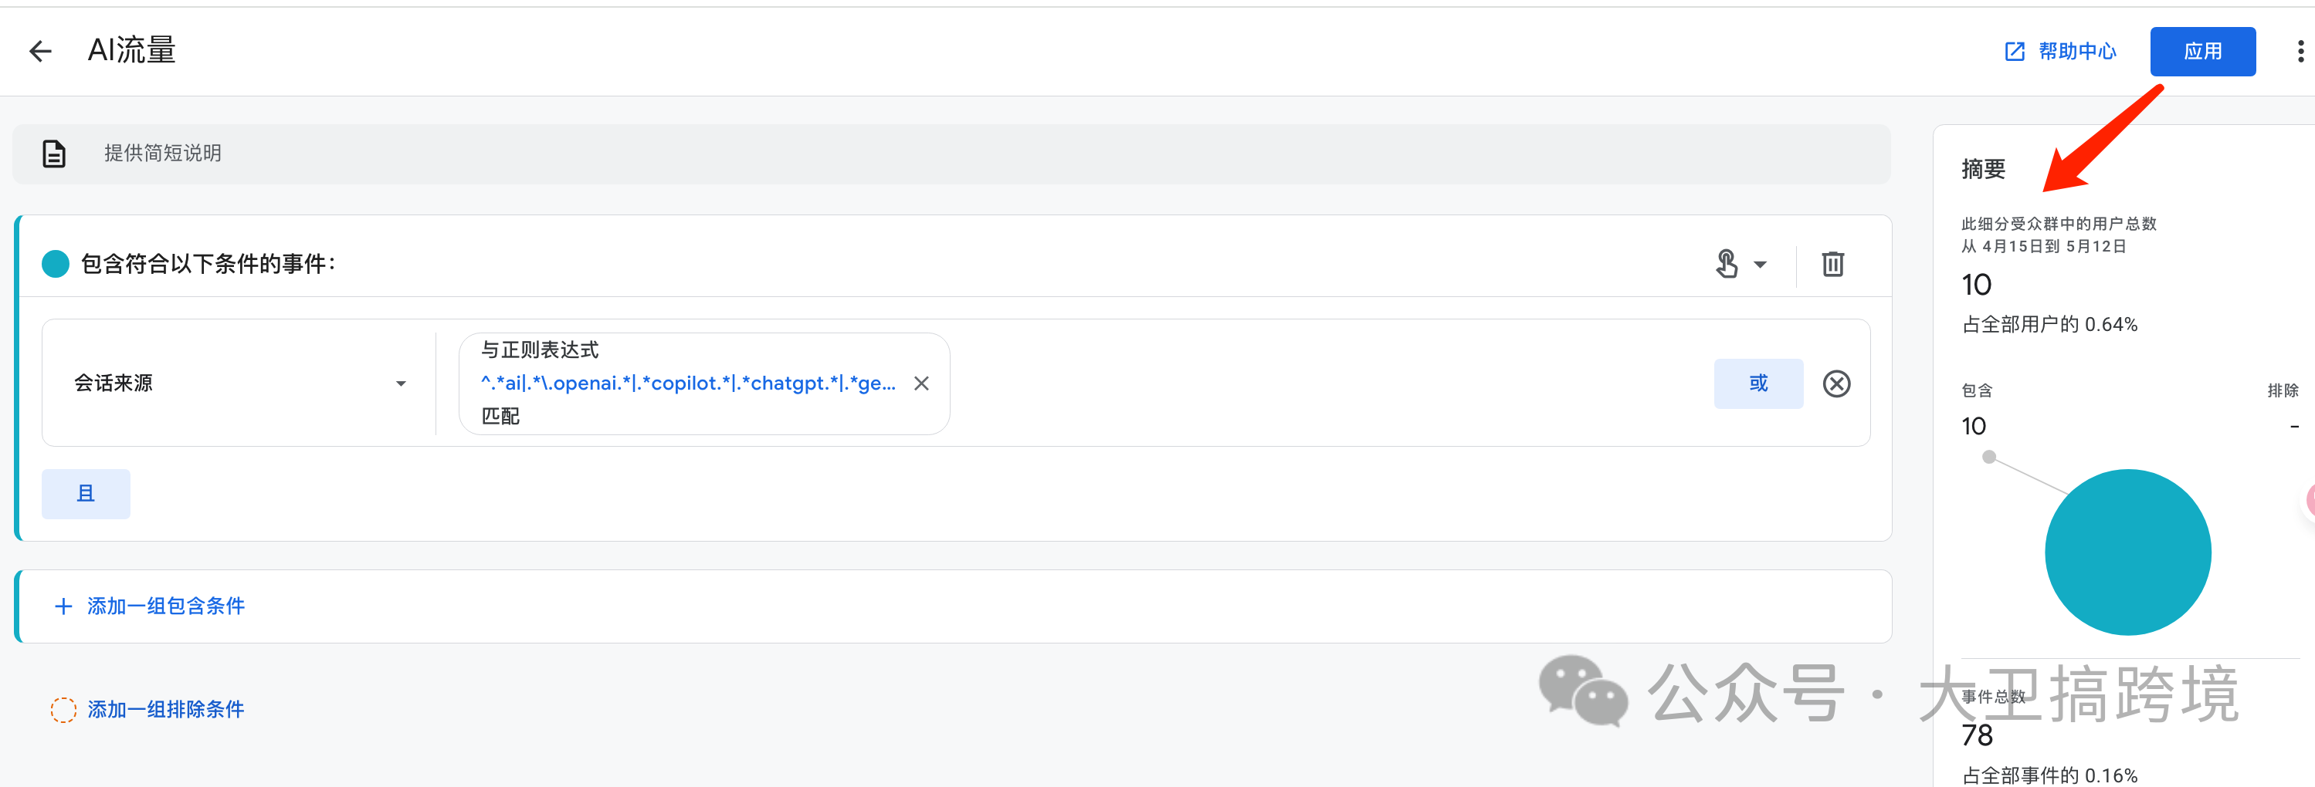
Task: Click the teal include condition dot
Action: (x=56, y=264)
